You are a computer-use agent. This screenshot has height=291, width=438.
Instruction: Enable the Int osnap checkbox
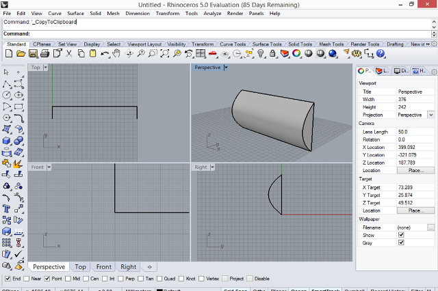click(x=105, y=279)
